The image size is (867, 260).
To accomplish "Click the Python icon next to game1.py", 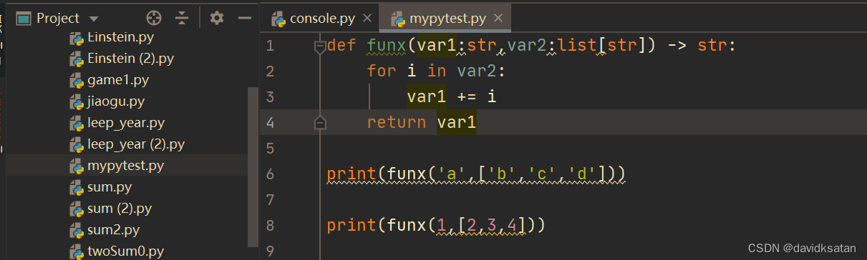I will 77,80.
